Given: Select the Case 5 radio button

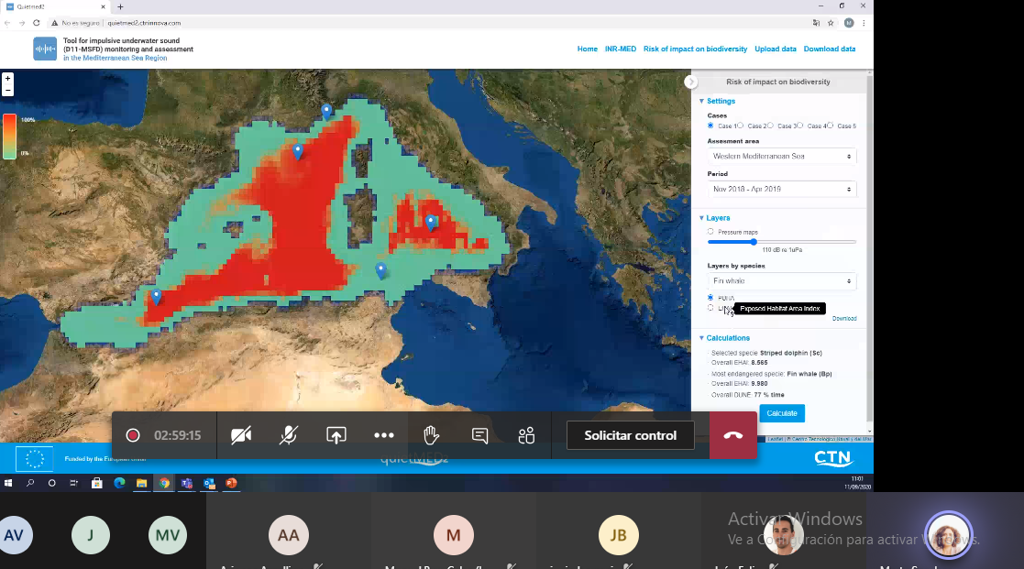Looking at the screenshot, I should click(830, 126).
